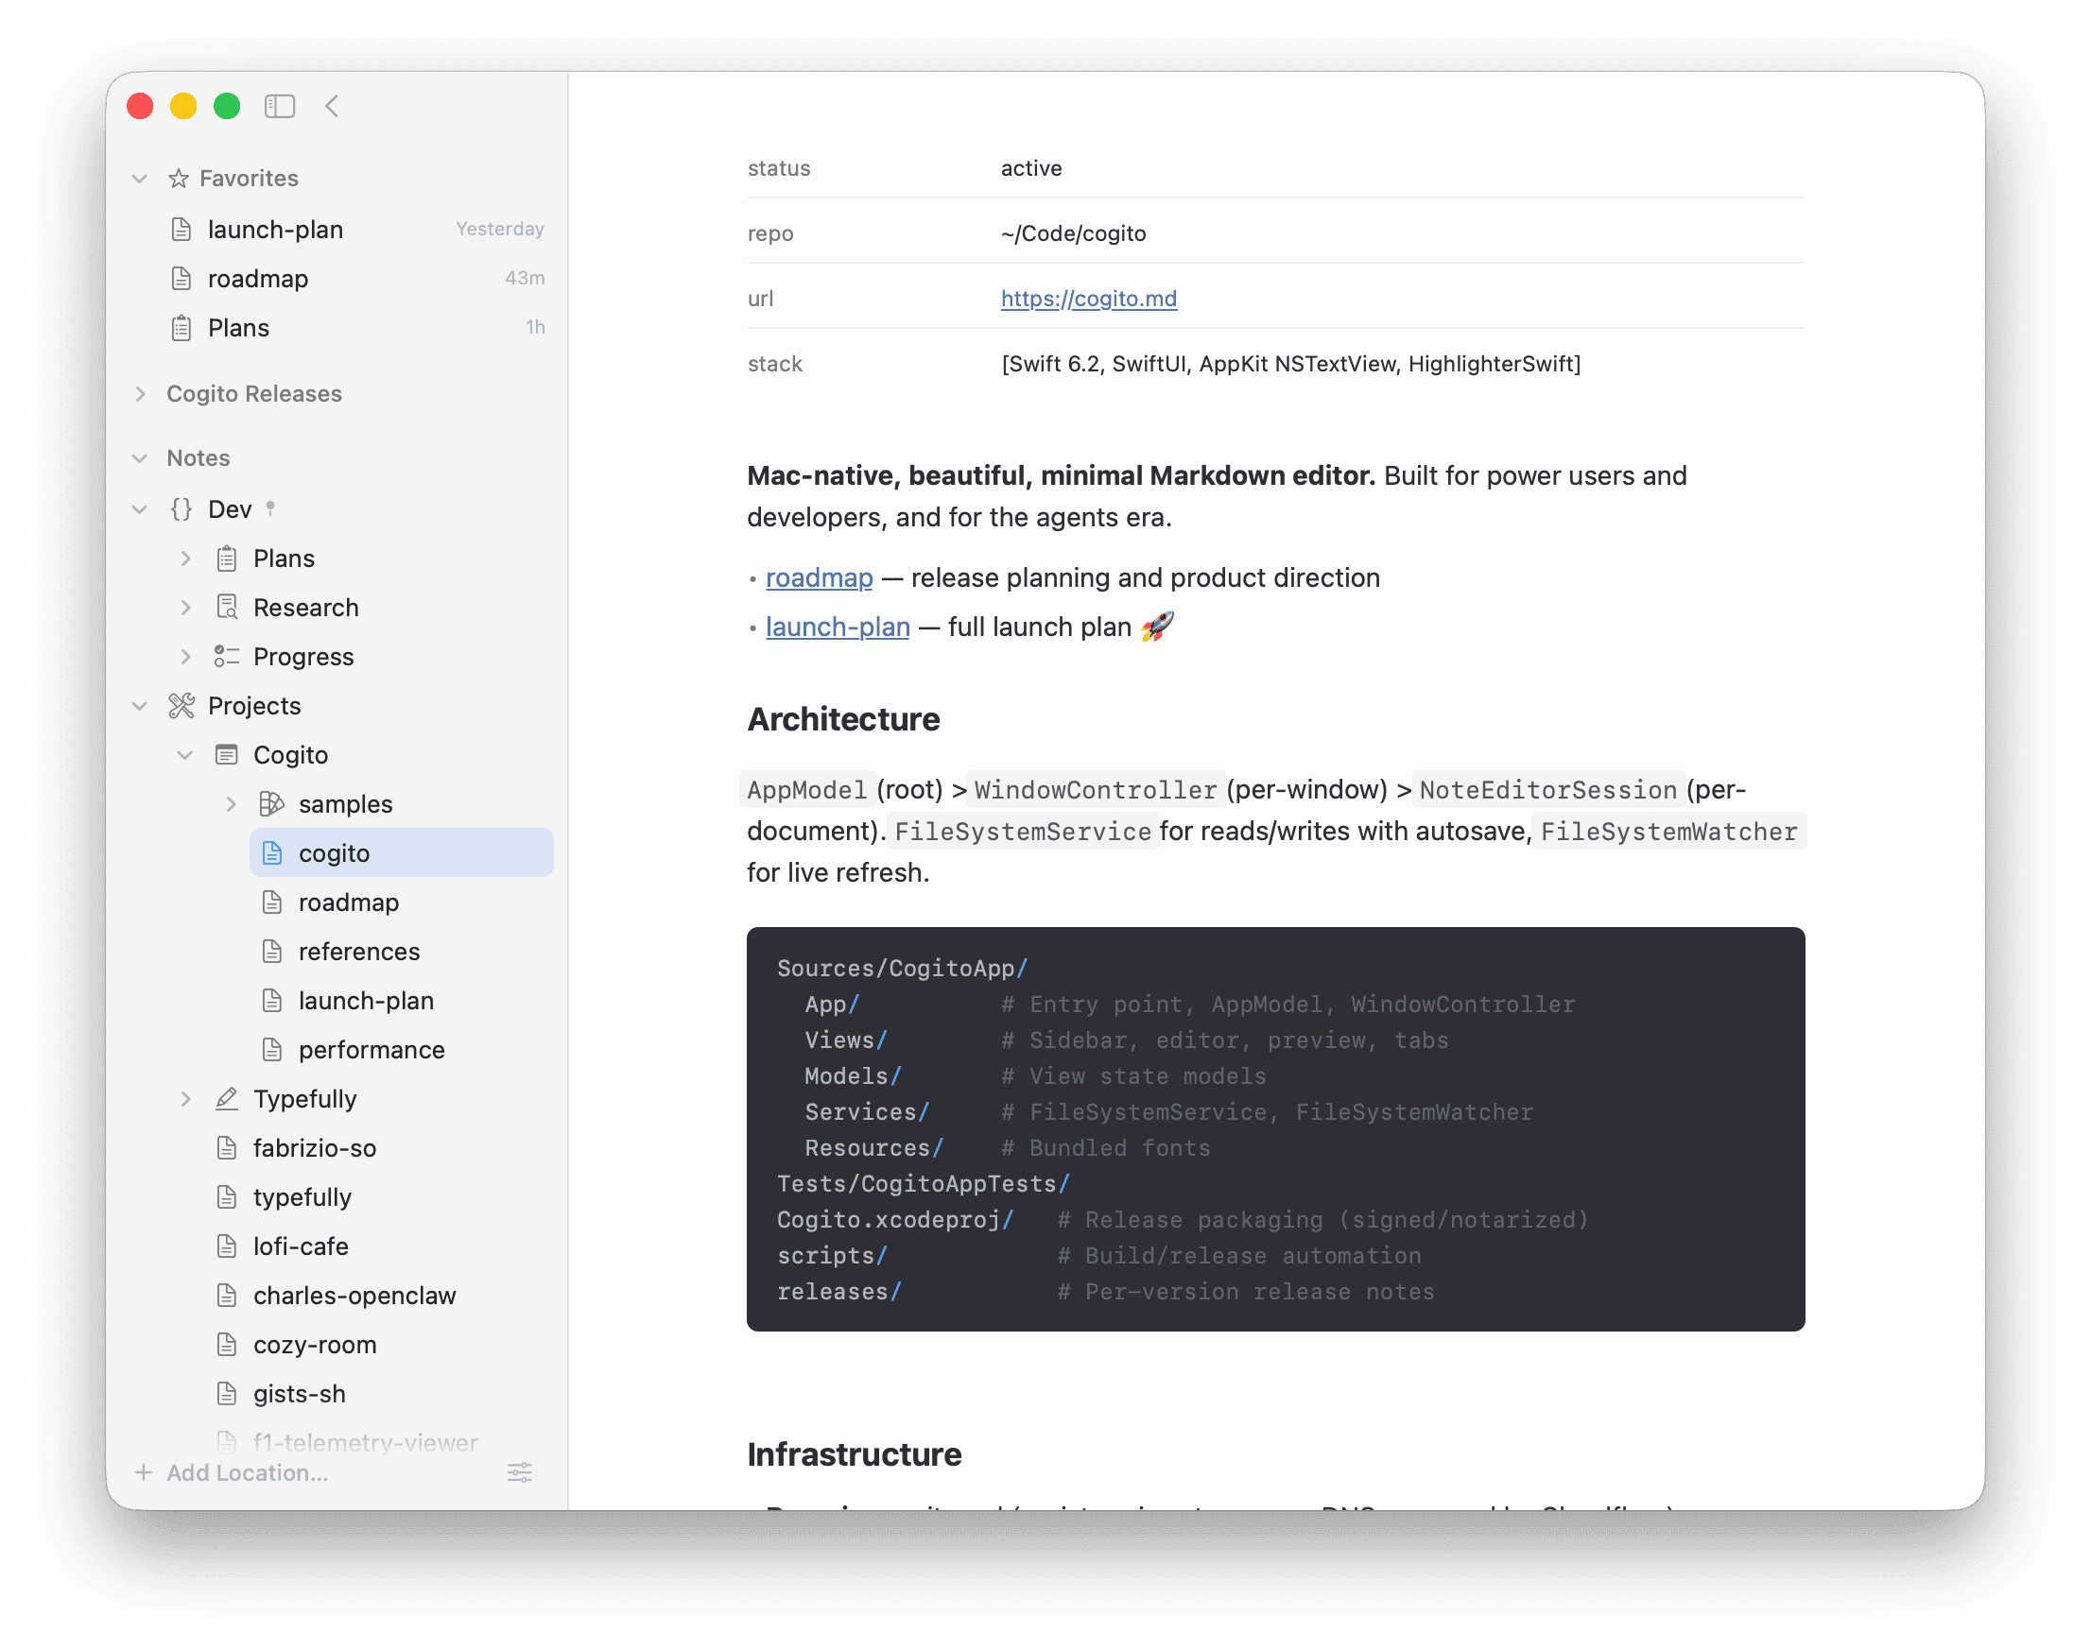The image size is (2091, 1650).
Task: Click Add Location button
Action: coord(248,1474)
